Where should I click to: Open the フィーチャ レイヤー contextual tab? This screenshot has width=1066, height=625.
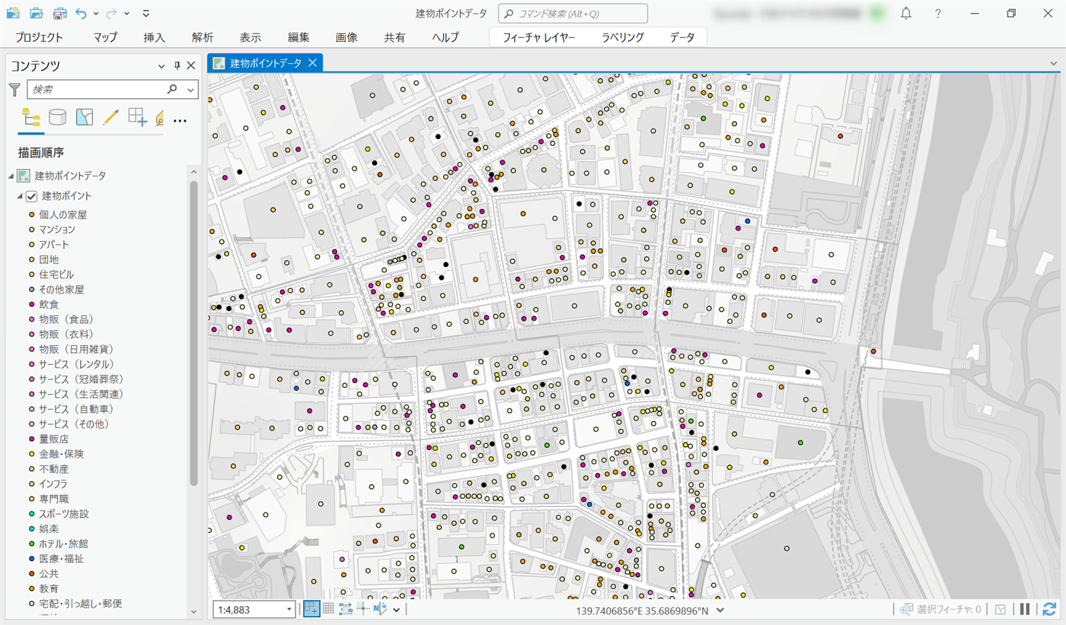click(x=538, y=37)
